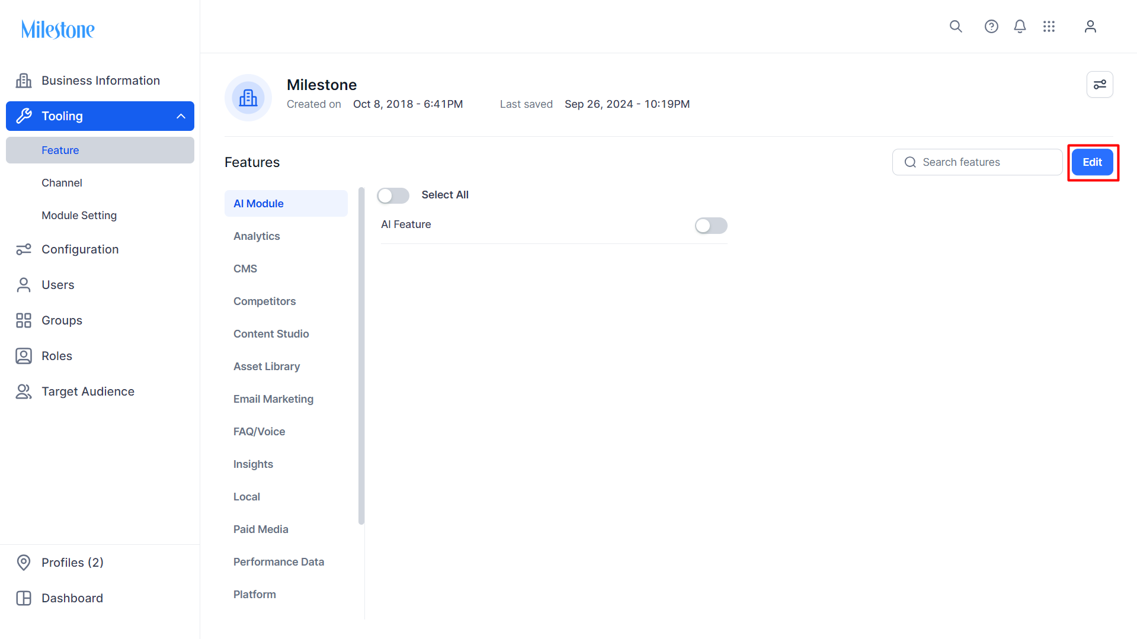Click the filter settings icon button
The width and height of the screenshot is (1137, 639).
(x=1100, y=85)
